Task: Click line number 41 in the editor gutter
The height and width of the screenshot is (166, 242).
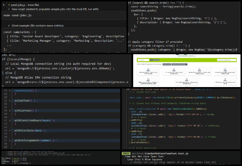Action: pyautogui.click(x=6, y=121)
